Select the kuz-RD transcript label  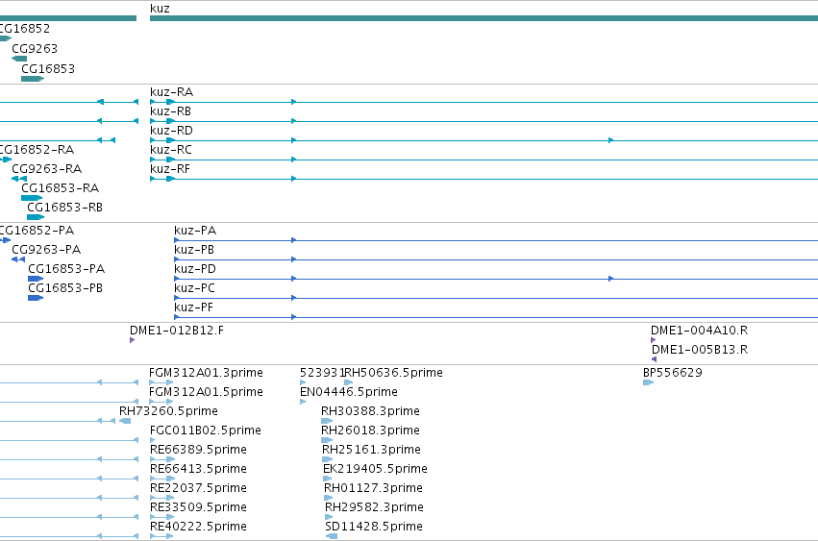point(171,131)
